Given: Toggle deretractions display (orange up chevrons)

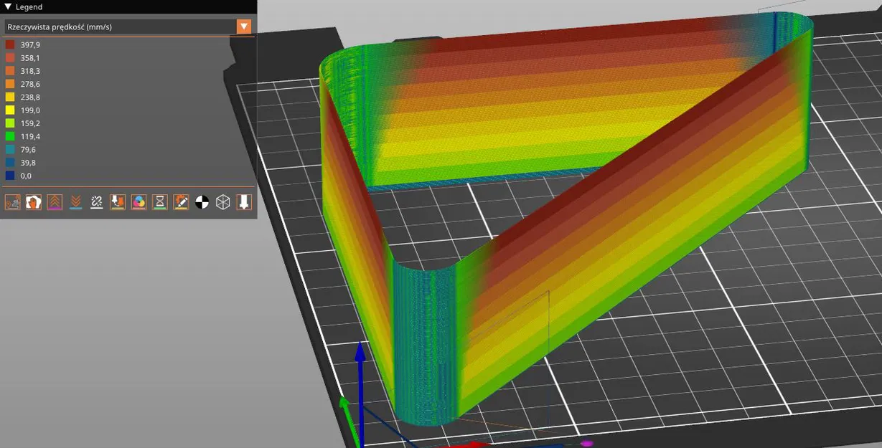Looking at the screenshot, I should pos(54,201).
